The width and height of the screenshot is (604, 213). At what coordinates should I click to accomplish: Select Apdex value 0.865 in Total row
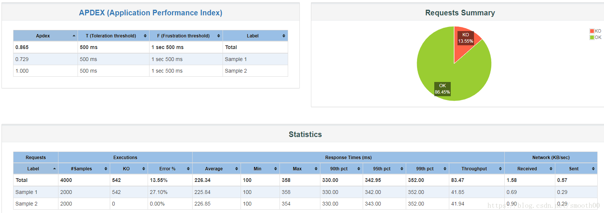coord(22,47)
